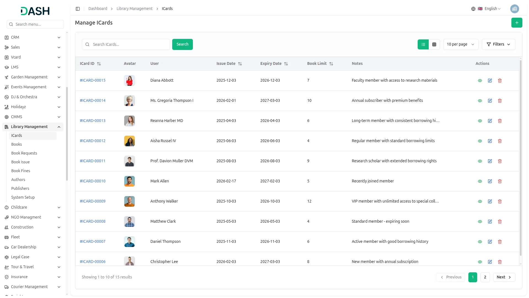
Task: Show details for Daniel Thompson's ICard
Action: pos(480,242)
